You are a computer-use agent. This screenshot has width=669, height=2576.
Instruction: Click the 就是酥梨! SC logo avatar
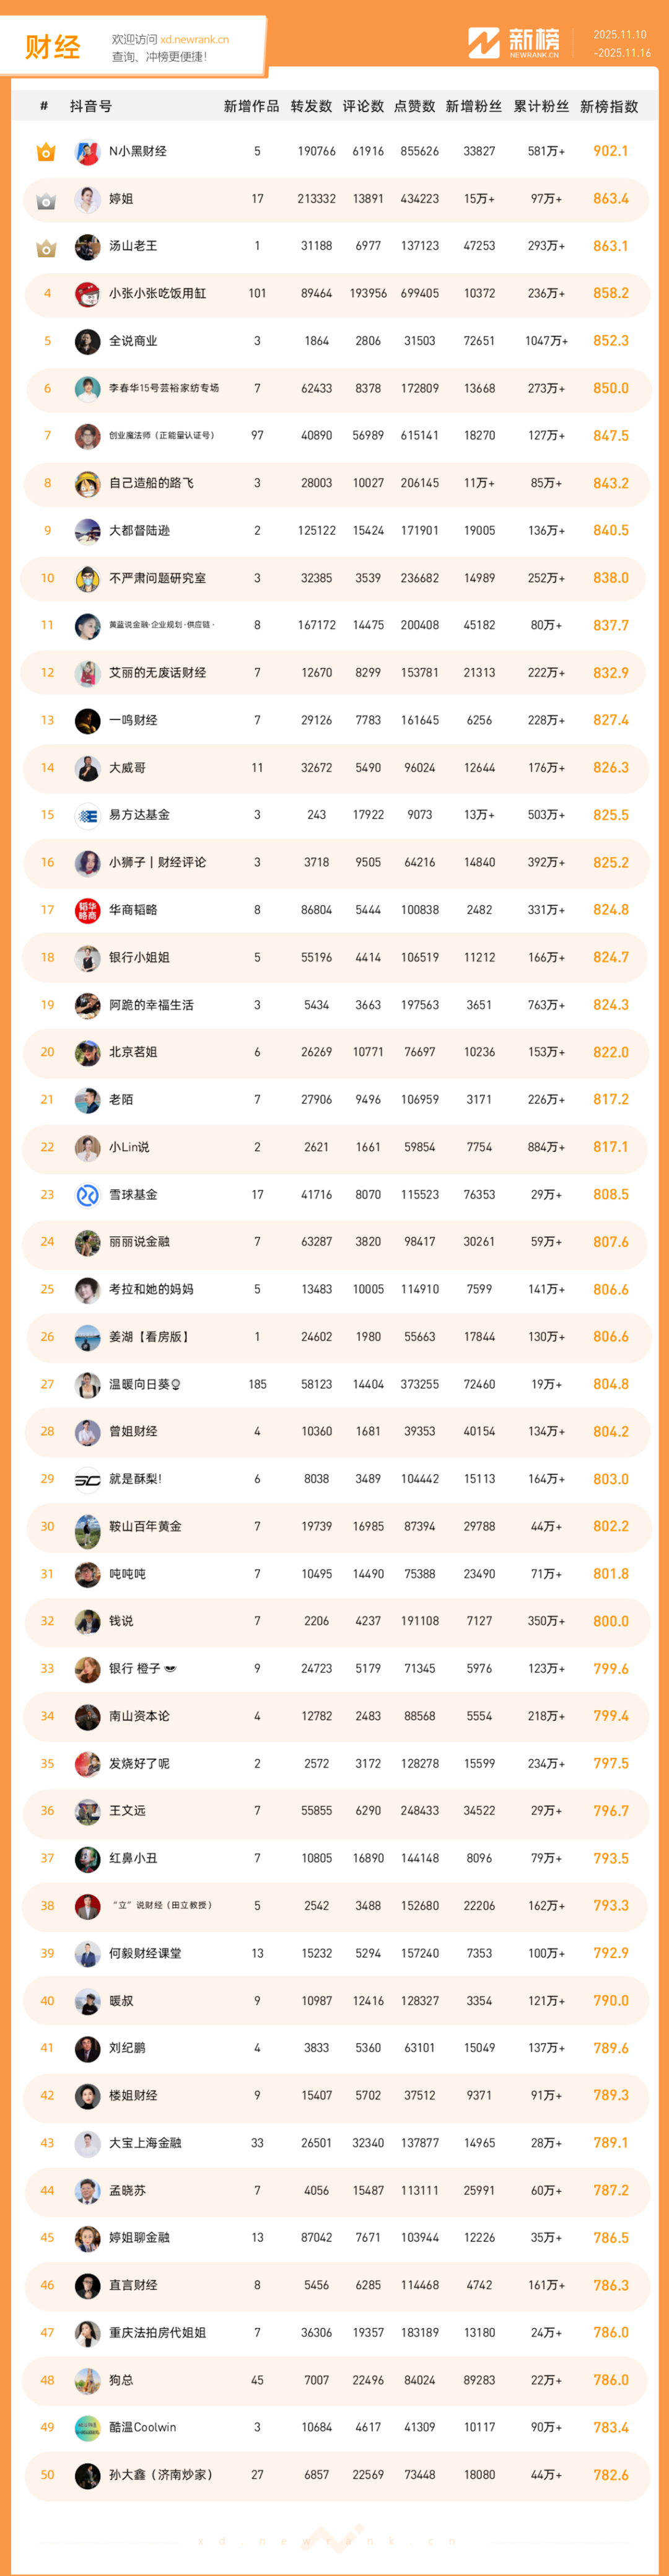coord(87,1479)
